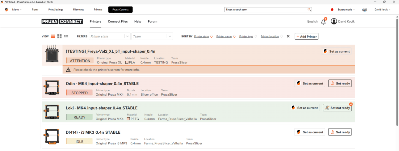
Task: Click the Odin MK4 printer thumbnail
Action: click(51, 87)
